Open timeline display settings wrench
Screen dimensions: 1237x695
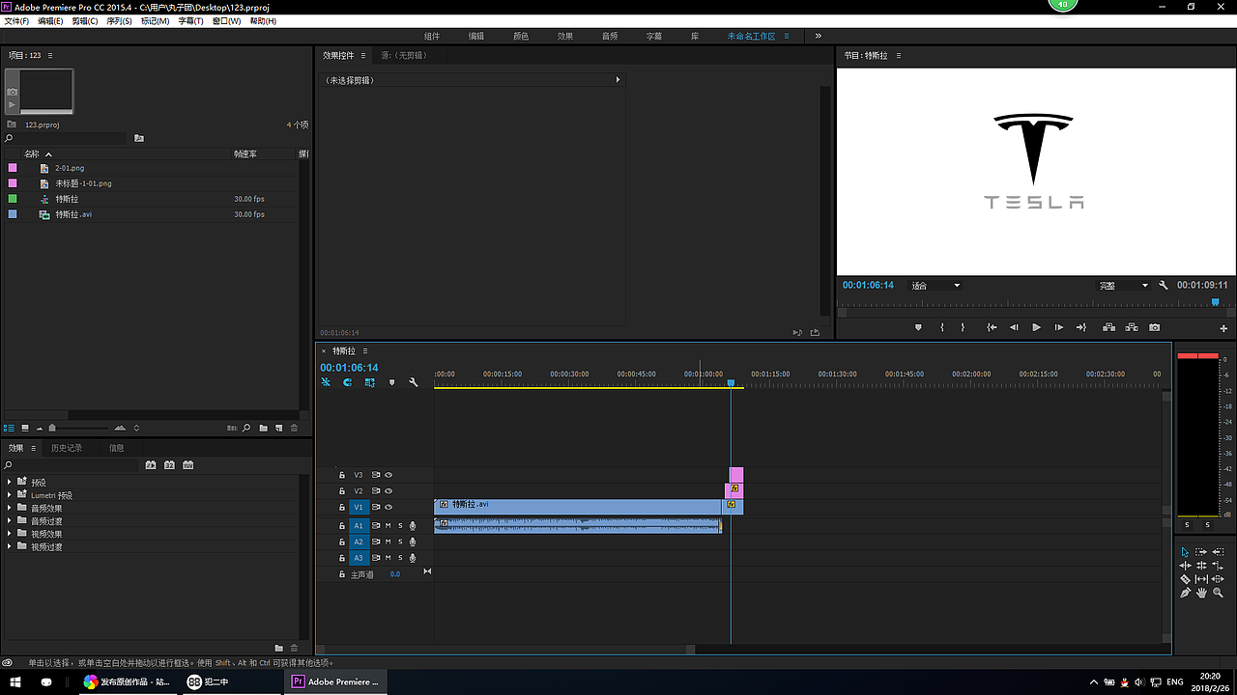click(414, 383)
